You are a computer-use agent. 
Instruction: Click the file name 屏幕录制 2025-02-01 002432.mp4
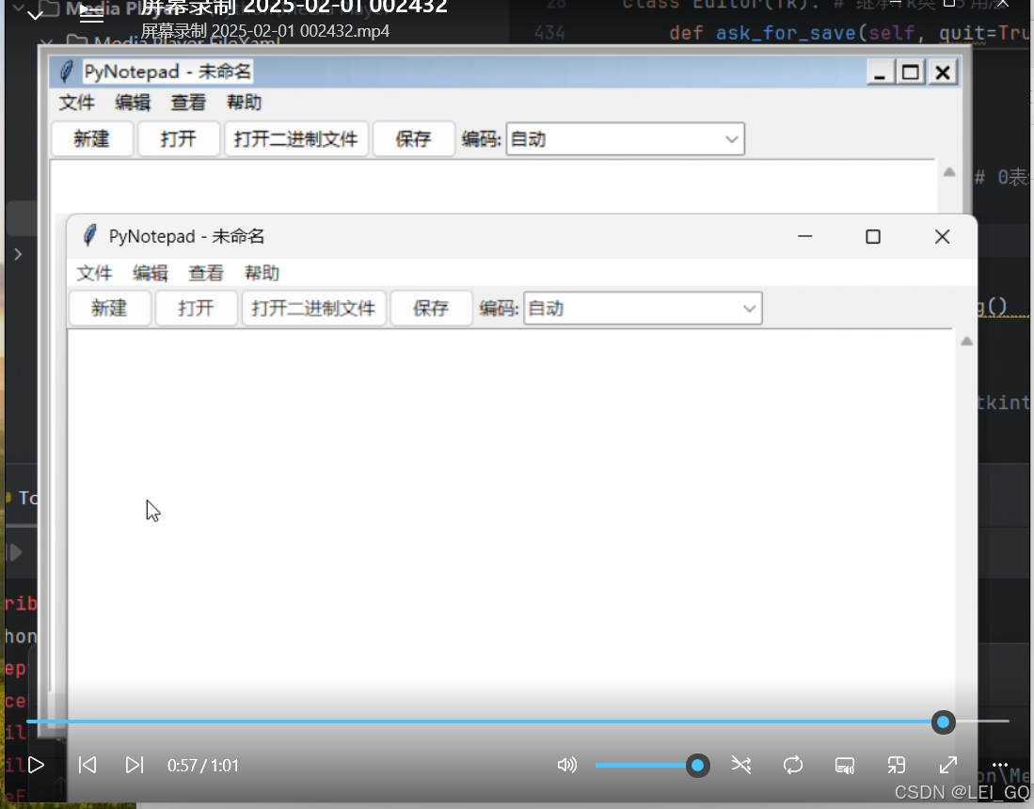click(x=265, y=31)
